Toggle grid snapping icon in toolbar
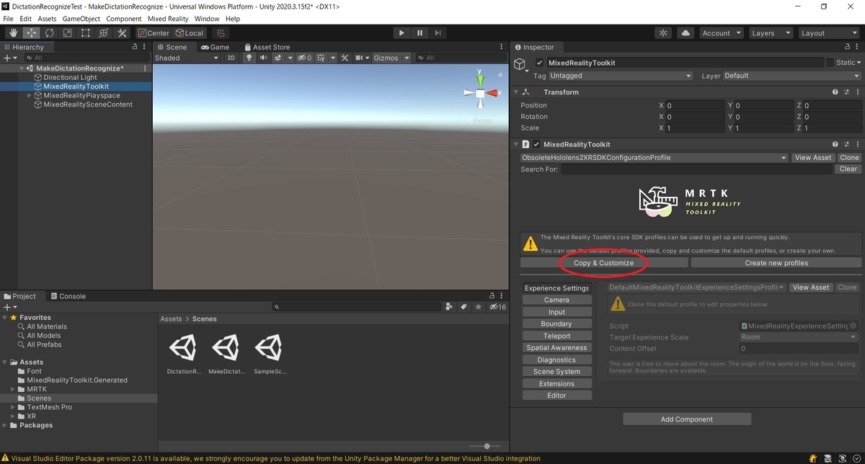The height and width of the screenshot is (464, 865). point(221,33)
